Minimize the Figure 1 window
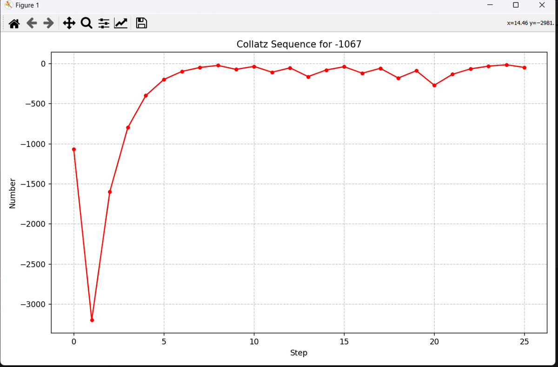 (x=490, y=5)
